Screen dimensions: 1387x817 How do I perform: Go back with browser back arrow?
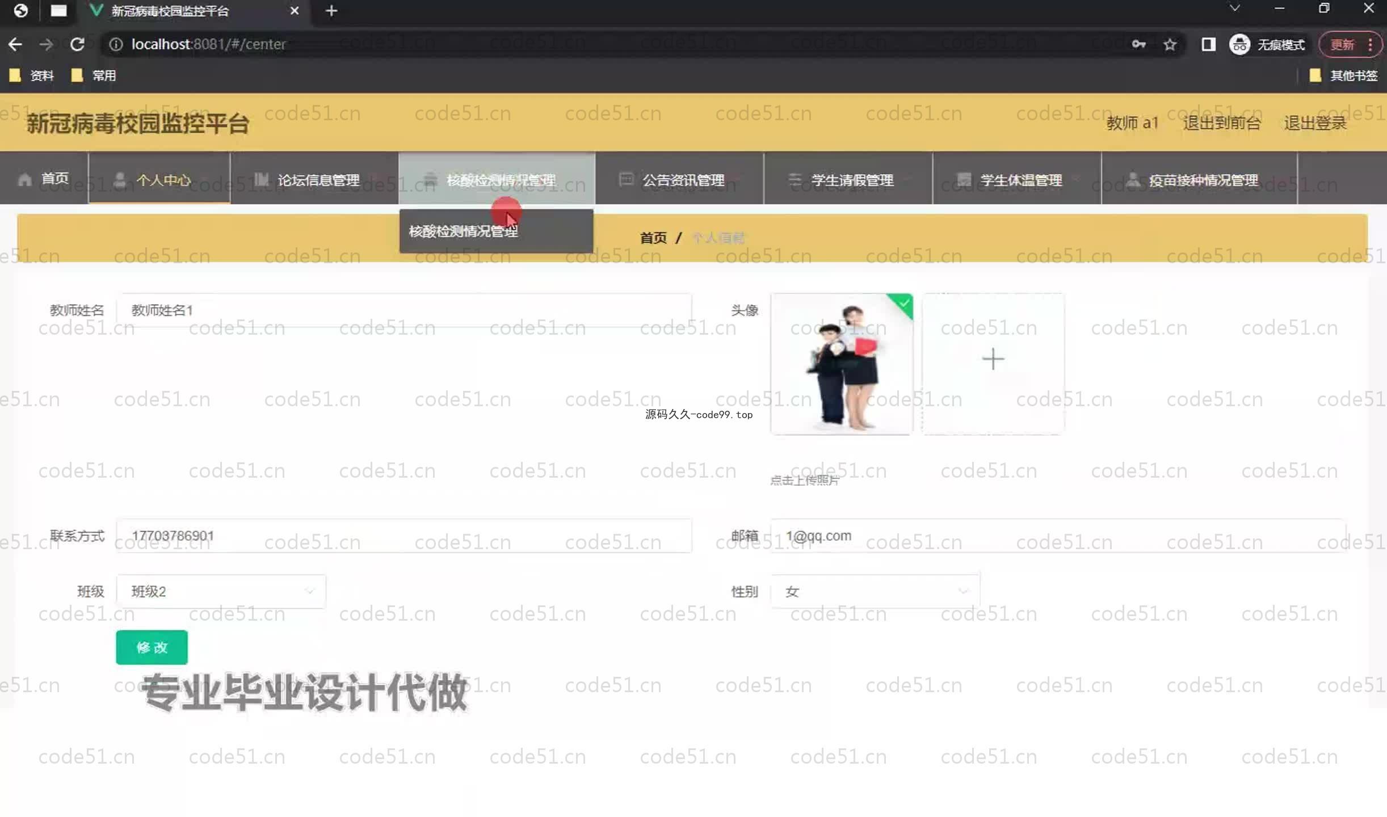tap(15, 44)
